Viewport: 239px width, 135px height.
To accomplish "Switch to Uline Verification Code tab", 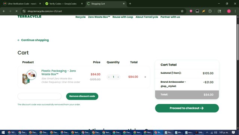I will [22, 4].
